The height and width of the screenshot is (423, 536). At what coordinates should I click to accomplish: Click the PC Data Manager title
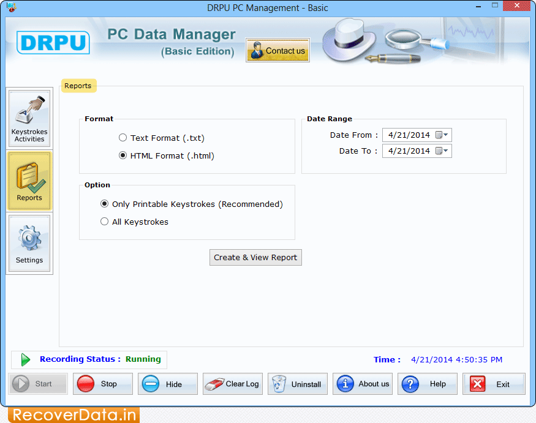pyautogui.click(x=172, y=34)
